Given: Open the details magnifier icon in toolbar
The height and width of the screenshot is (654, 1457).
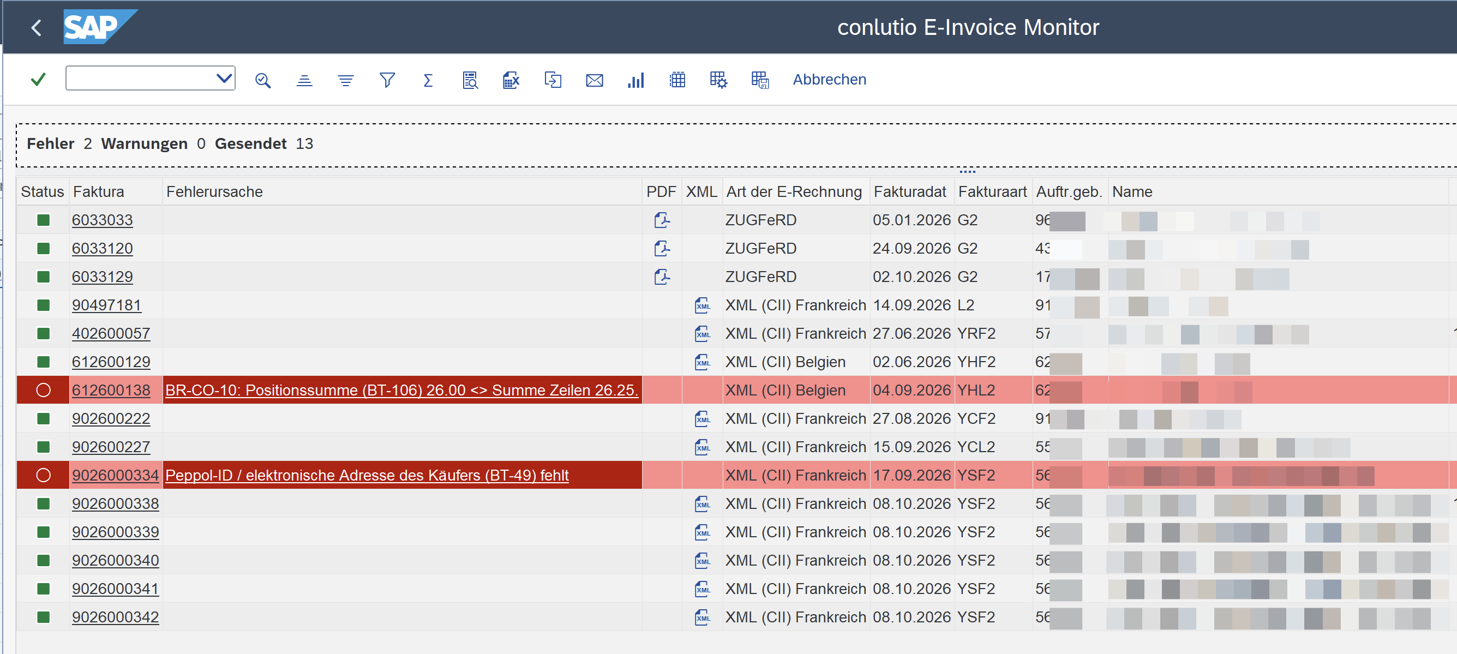Looking at the screenshot, I should (262, 80).
